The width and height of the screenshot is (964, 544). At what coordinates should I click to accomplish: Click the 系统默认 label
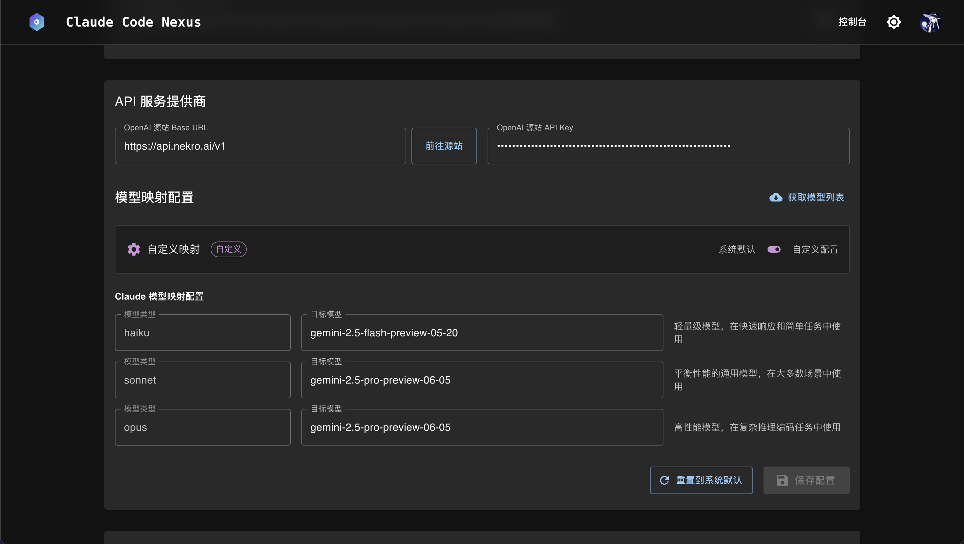(737, 250)
